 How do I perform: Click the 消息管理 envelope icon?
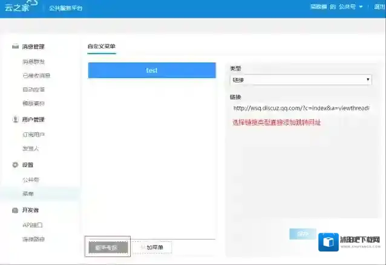point(15,47)
